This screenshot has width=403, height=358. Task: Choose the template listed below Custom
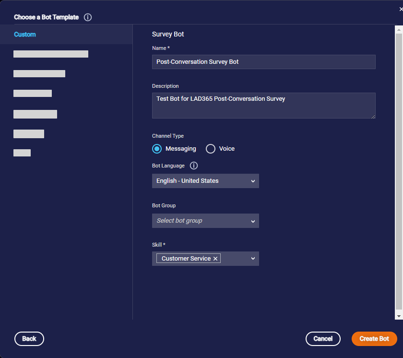[x=51, y=54]
